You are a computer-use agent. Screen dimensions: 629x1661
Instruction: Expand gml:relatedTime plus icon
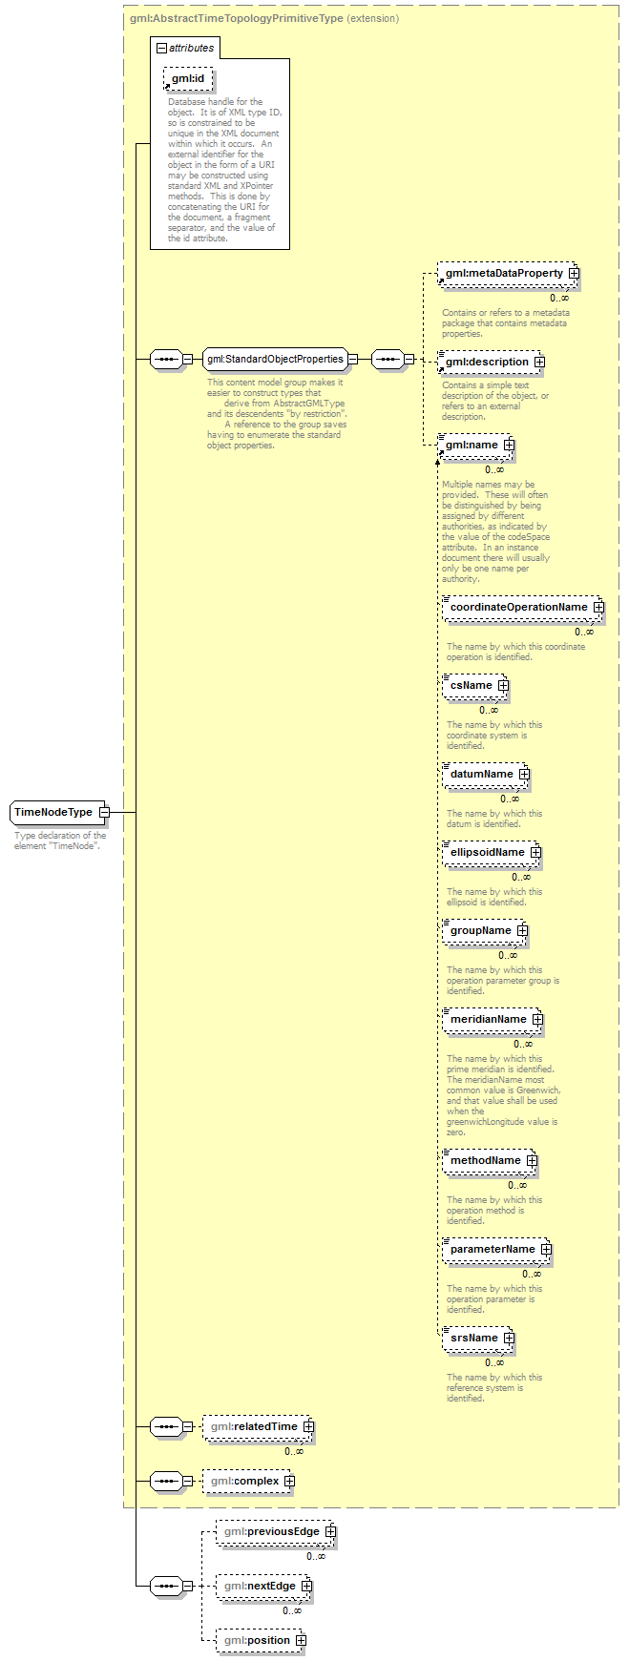point(308,1426)
